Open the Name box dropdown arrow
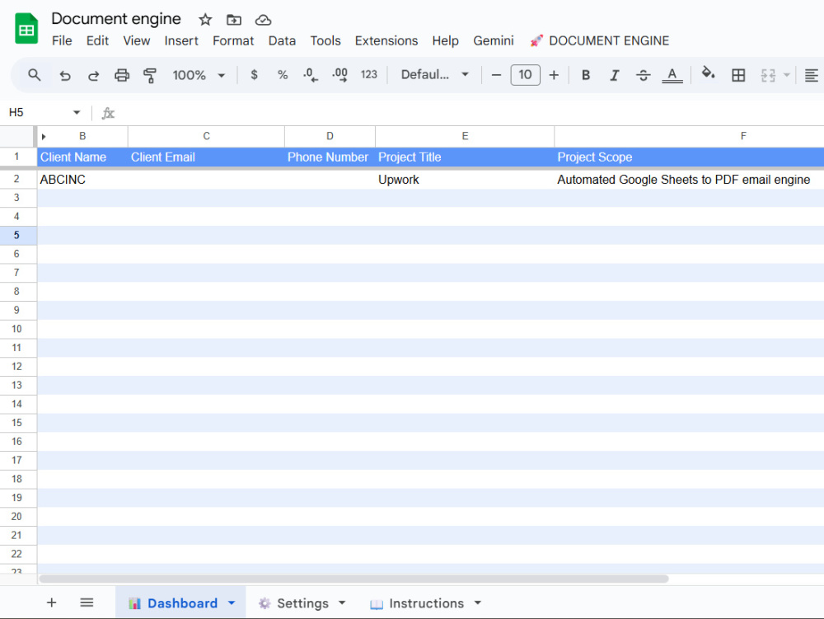 click(77, 112)
